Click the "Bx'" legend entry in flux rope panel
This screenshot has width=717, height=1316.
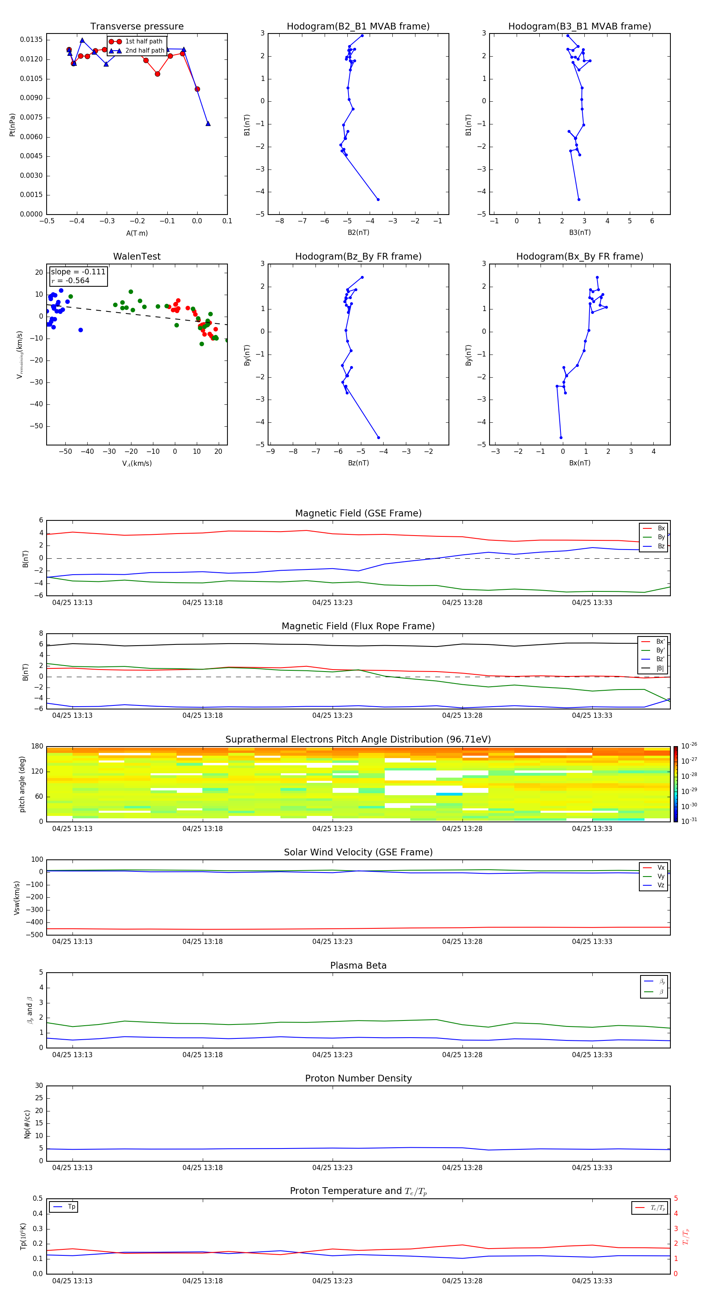[653, 642]
